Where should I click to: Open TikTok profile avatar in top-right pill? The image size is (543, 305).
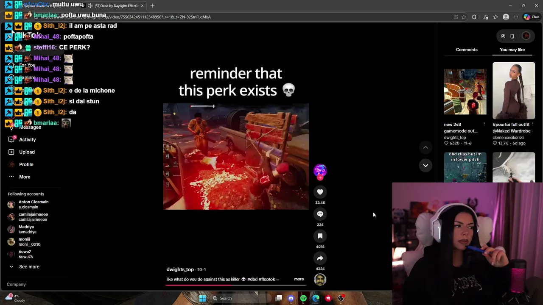526,36
